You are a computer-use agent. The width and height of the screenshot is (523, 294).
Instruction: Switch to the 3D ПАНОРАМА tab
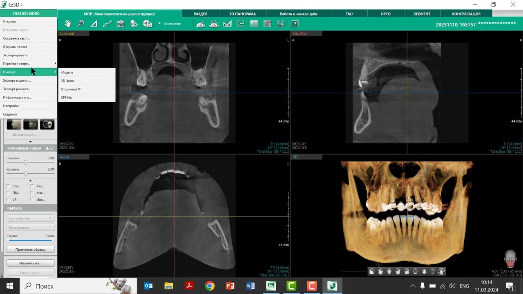pos(242,14)
